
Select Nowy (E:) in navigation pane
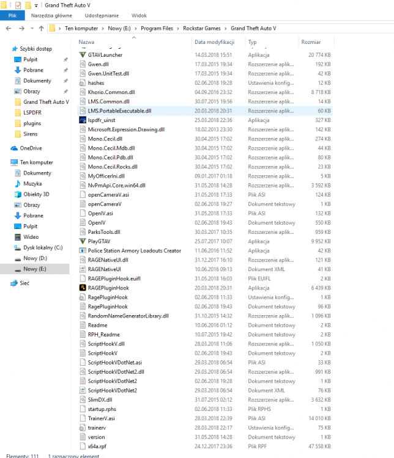click(34, 269)
